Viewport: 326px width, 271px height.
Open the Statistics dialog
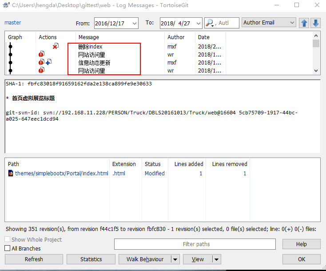pyautogui.click(x=91, y=259)
